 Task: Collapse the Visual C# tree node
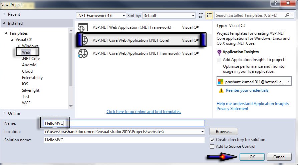[12, 40]
